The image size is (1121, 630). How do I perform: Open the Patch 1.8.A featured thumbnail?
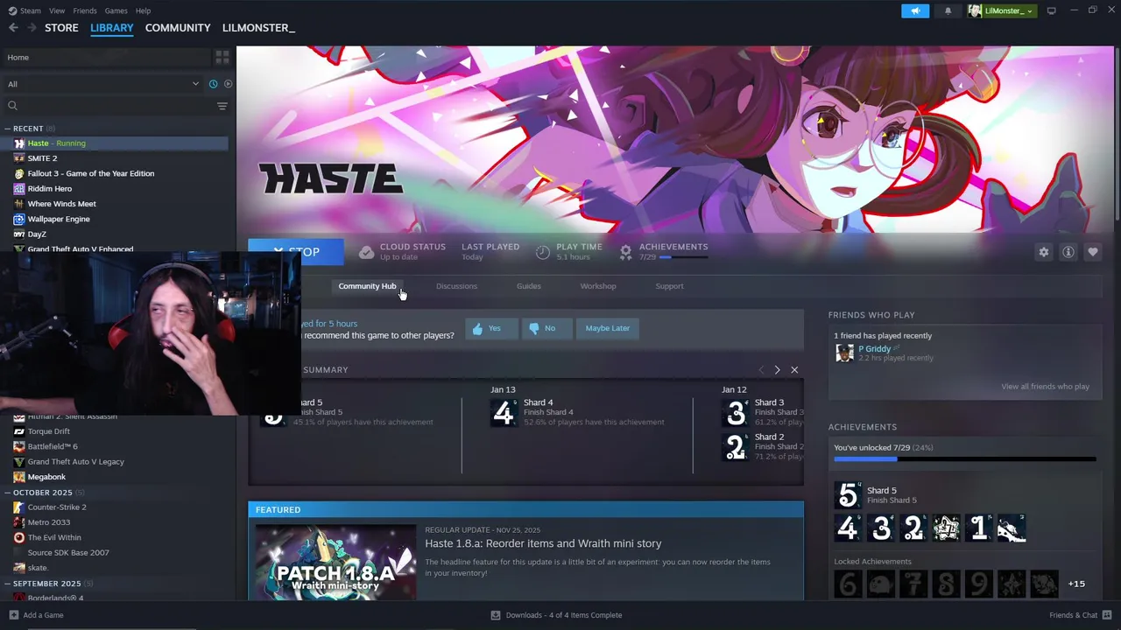pyautogui.click(x=335, y=562)
